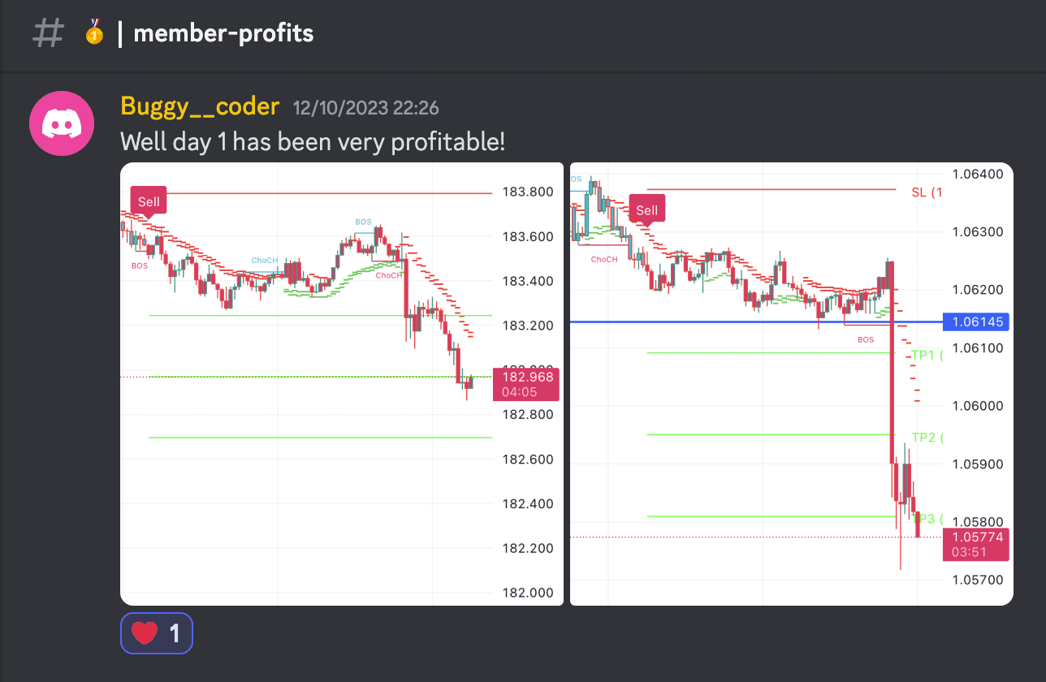Click the blue BOS label on left chart
The height and width of the screenshot is (682, 1046).
363,222
